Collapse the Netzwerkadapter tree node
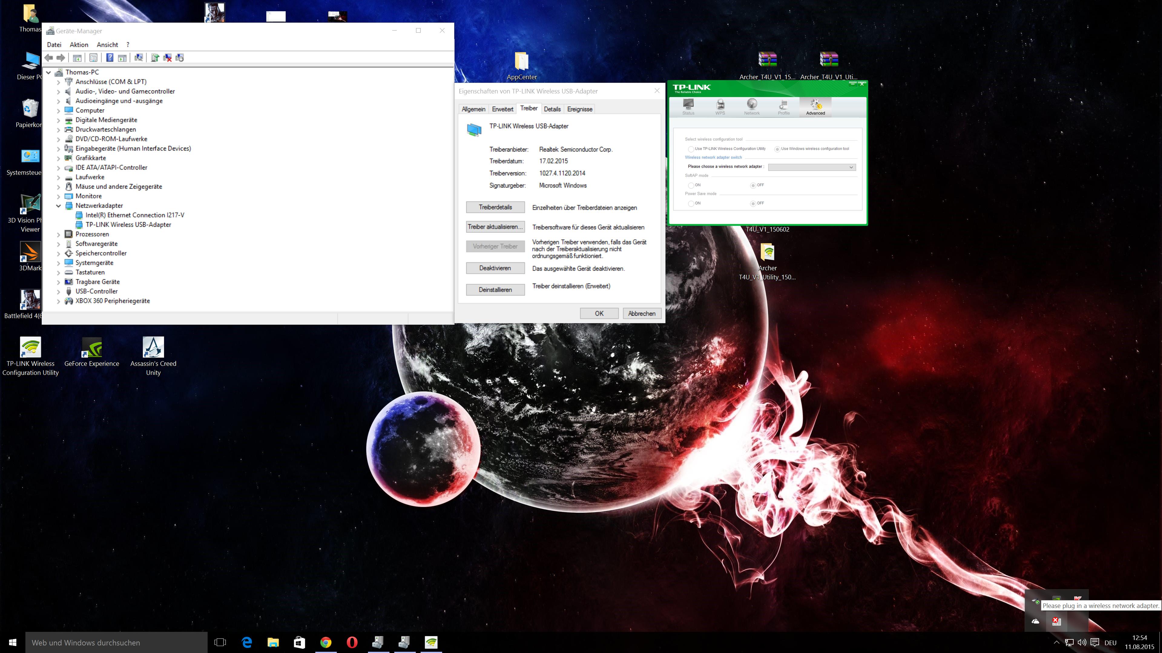 point(59,205)
